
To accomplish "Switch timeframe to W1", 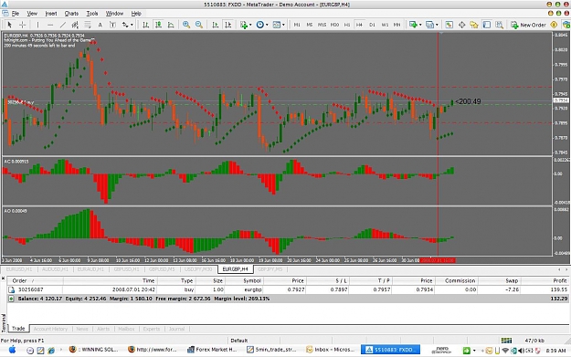I will click(x=385, y=25).
